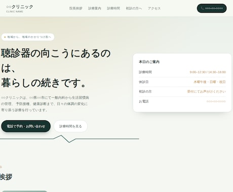Screen dimensions: 233x192
Task: Select the 初診の方へ navigation item
Action: pos(134,8)
